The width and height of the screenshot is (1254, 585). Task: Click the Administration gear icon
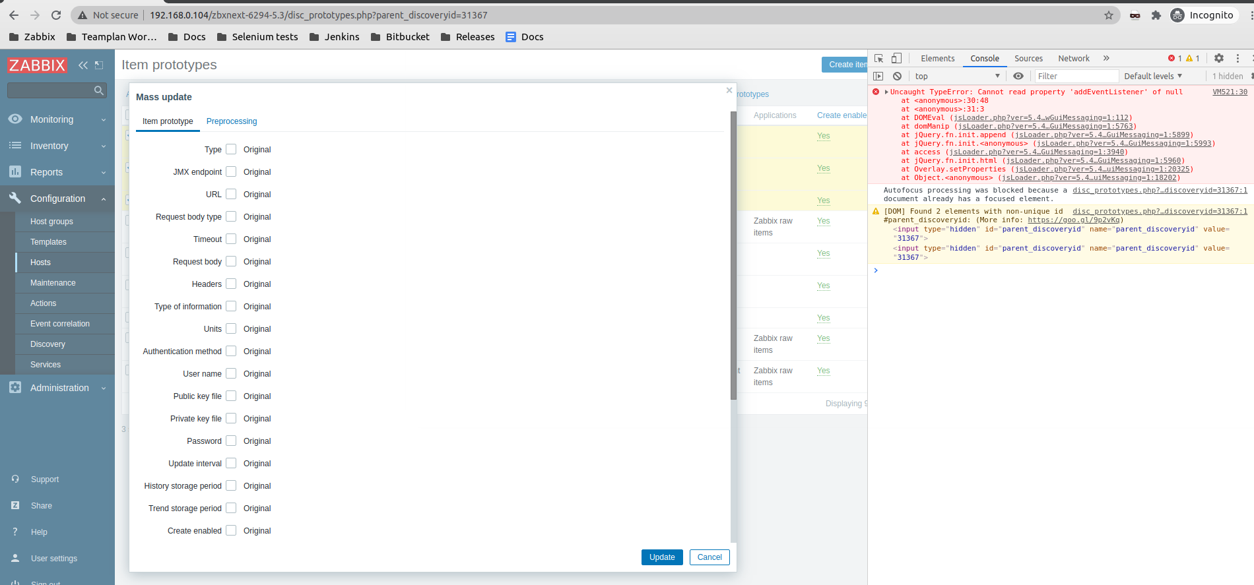pyautogui.click(x=15, y=388)
